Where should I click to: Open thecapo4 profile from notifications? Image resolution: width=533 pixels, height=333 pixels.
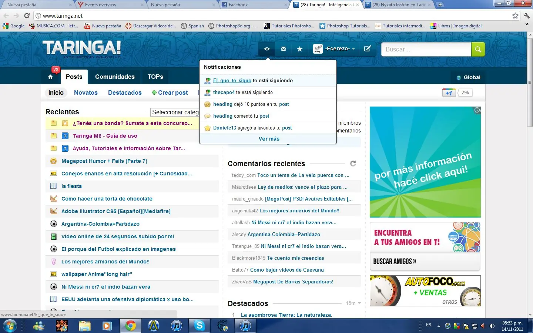[224, 92]
